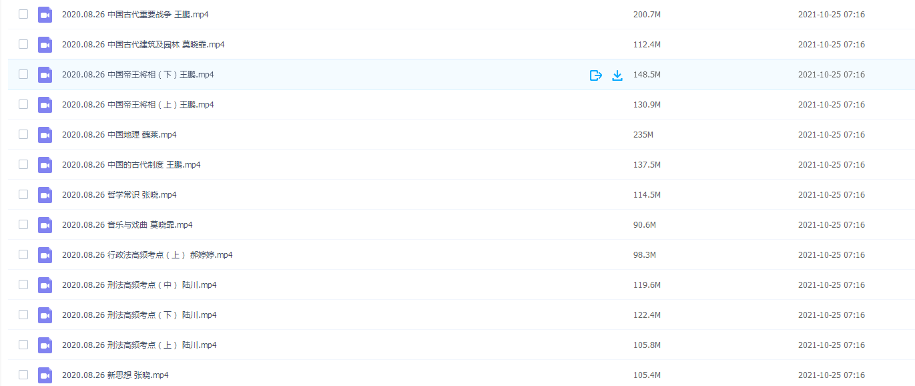The image size is (915, 386).
Task: Click video icon for 中国帝王将相（下）王鹏.mp4
Action: click(x=45, y=75)
